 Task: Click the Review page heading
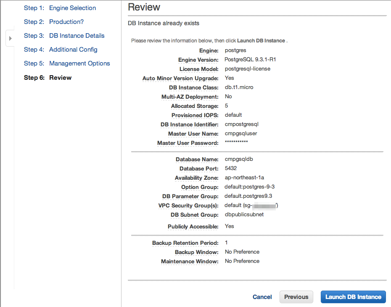coord(144,7)
